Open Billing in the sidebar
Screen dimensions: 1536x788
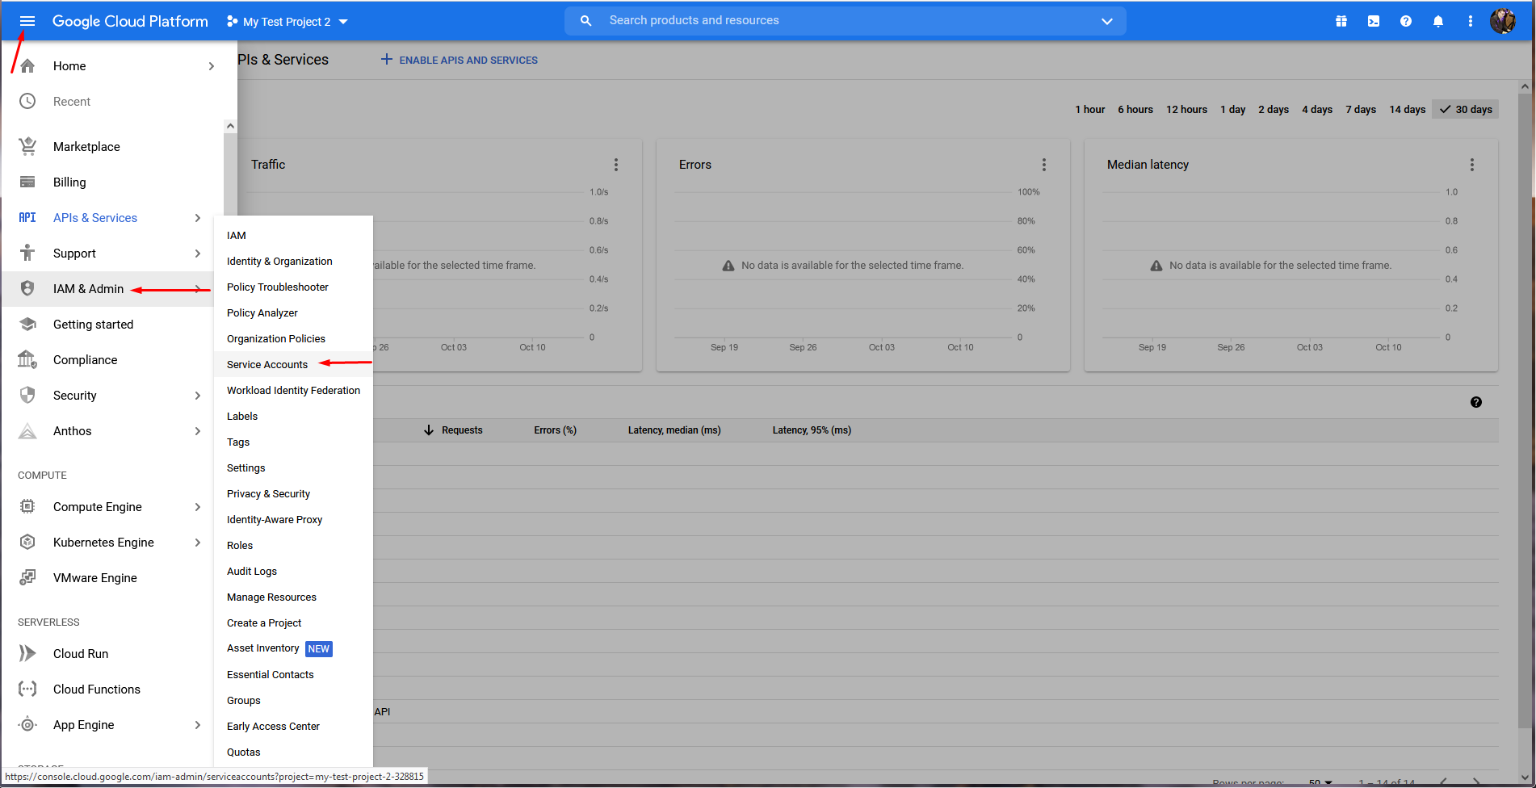pyautogui.click(x=69, y=182)
